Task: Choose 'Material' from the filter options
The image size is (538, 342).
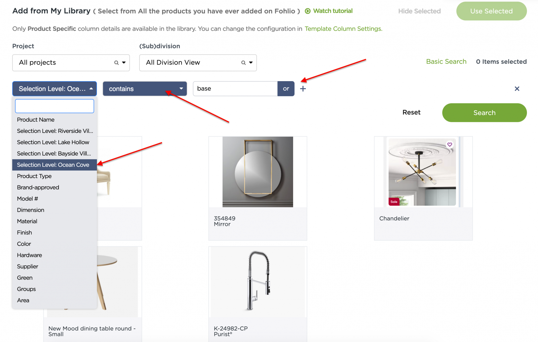Action: click(x=27, y=221)
